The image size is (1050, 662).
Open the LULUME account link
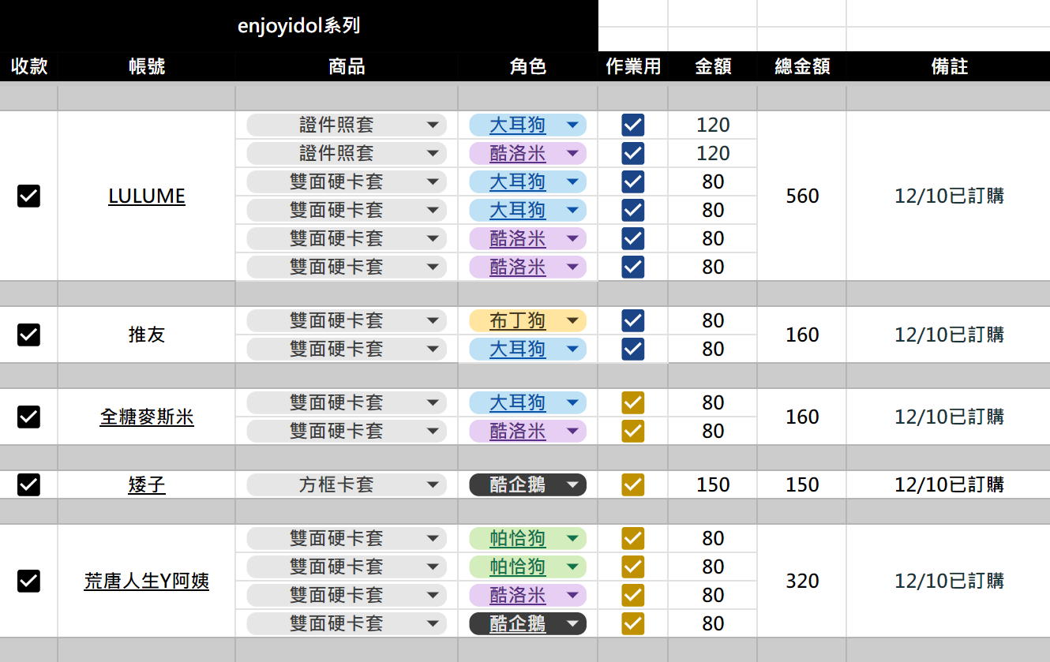tap(147, 196)
